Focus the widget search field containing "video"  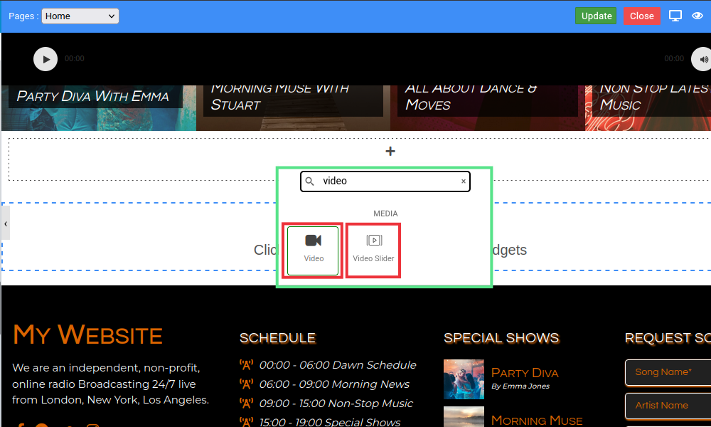pos(387,181)
